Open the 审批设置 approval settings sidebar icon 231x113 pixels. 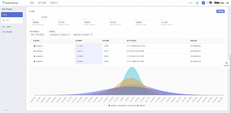[x=3, y=32]
